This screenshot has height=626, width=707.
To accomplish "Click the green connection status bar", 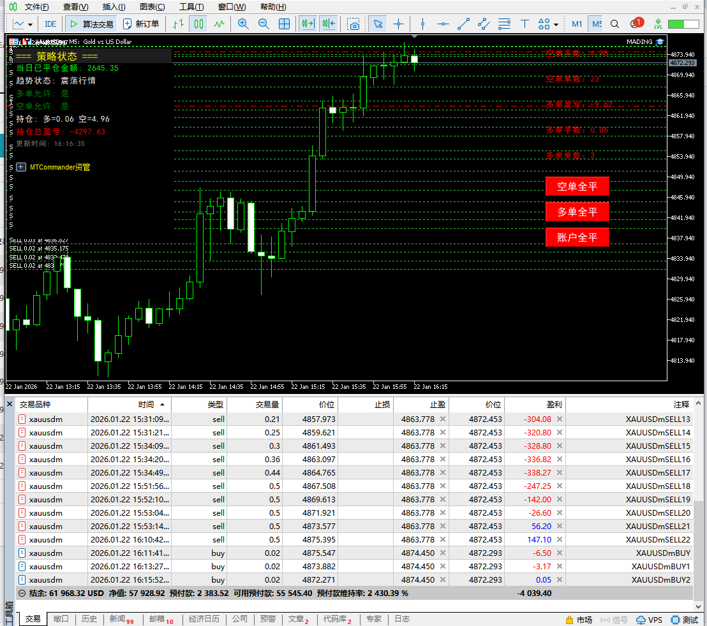I will (x=683, y=24).
